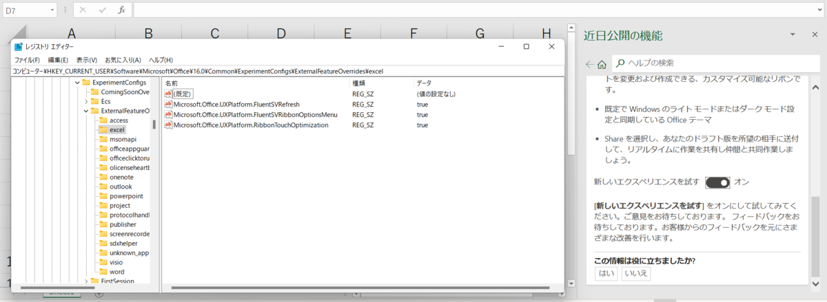The height and width of the screenshot is (302, 827).
Task: Select the protocolhandler key folder
Action: click(124, 215)
